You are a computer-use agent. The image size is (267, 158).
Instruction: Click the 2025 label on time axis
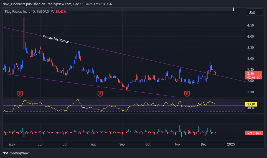click(x=231, y=144)
